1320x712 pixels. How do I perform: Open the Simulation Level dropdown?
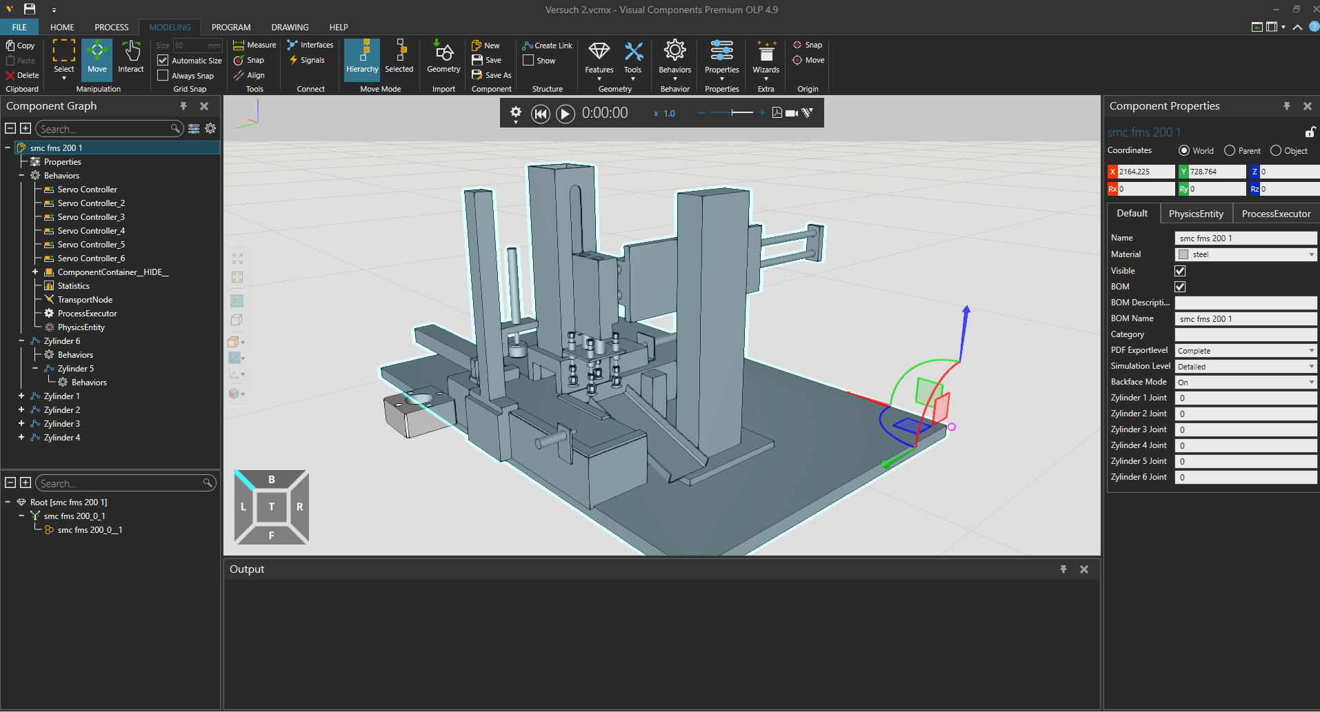tap(1245, 367)
